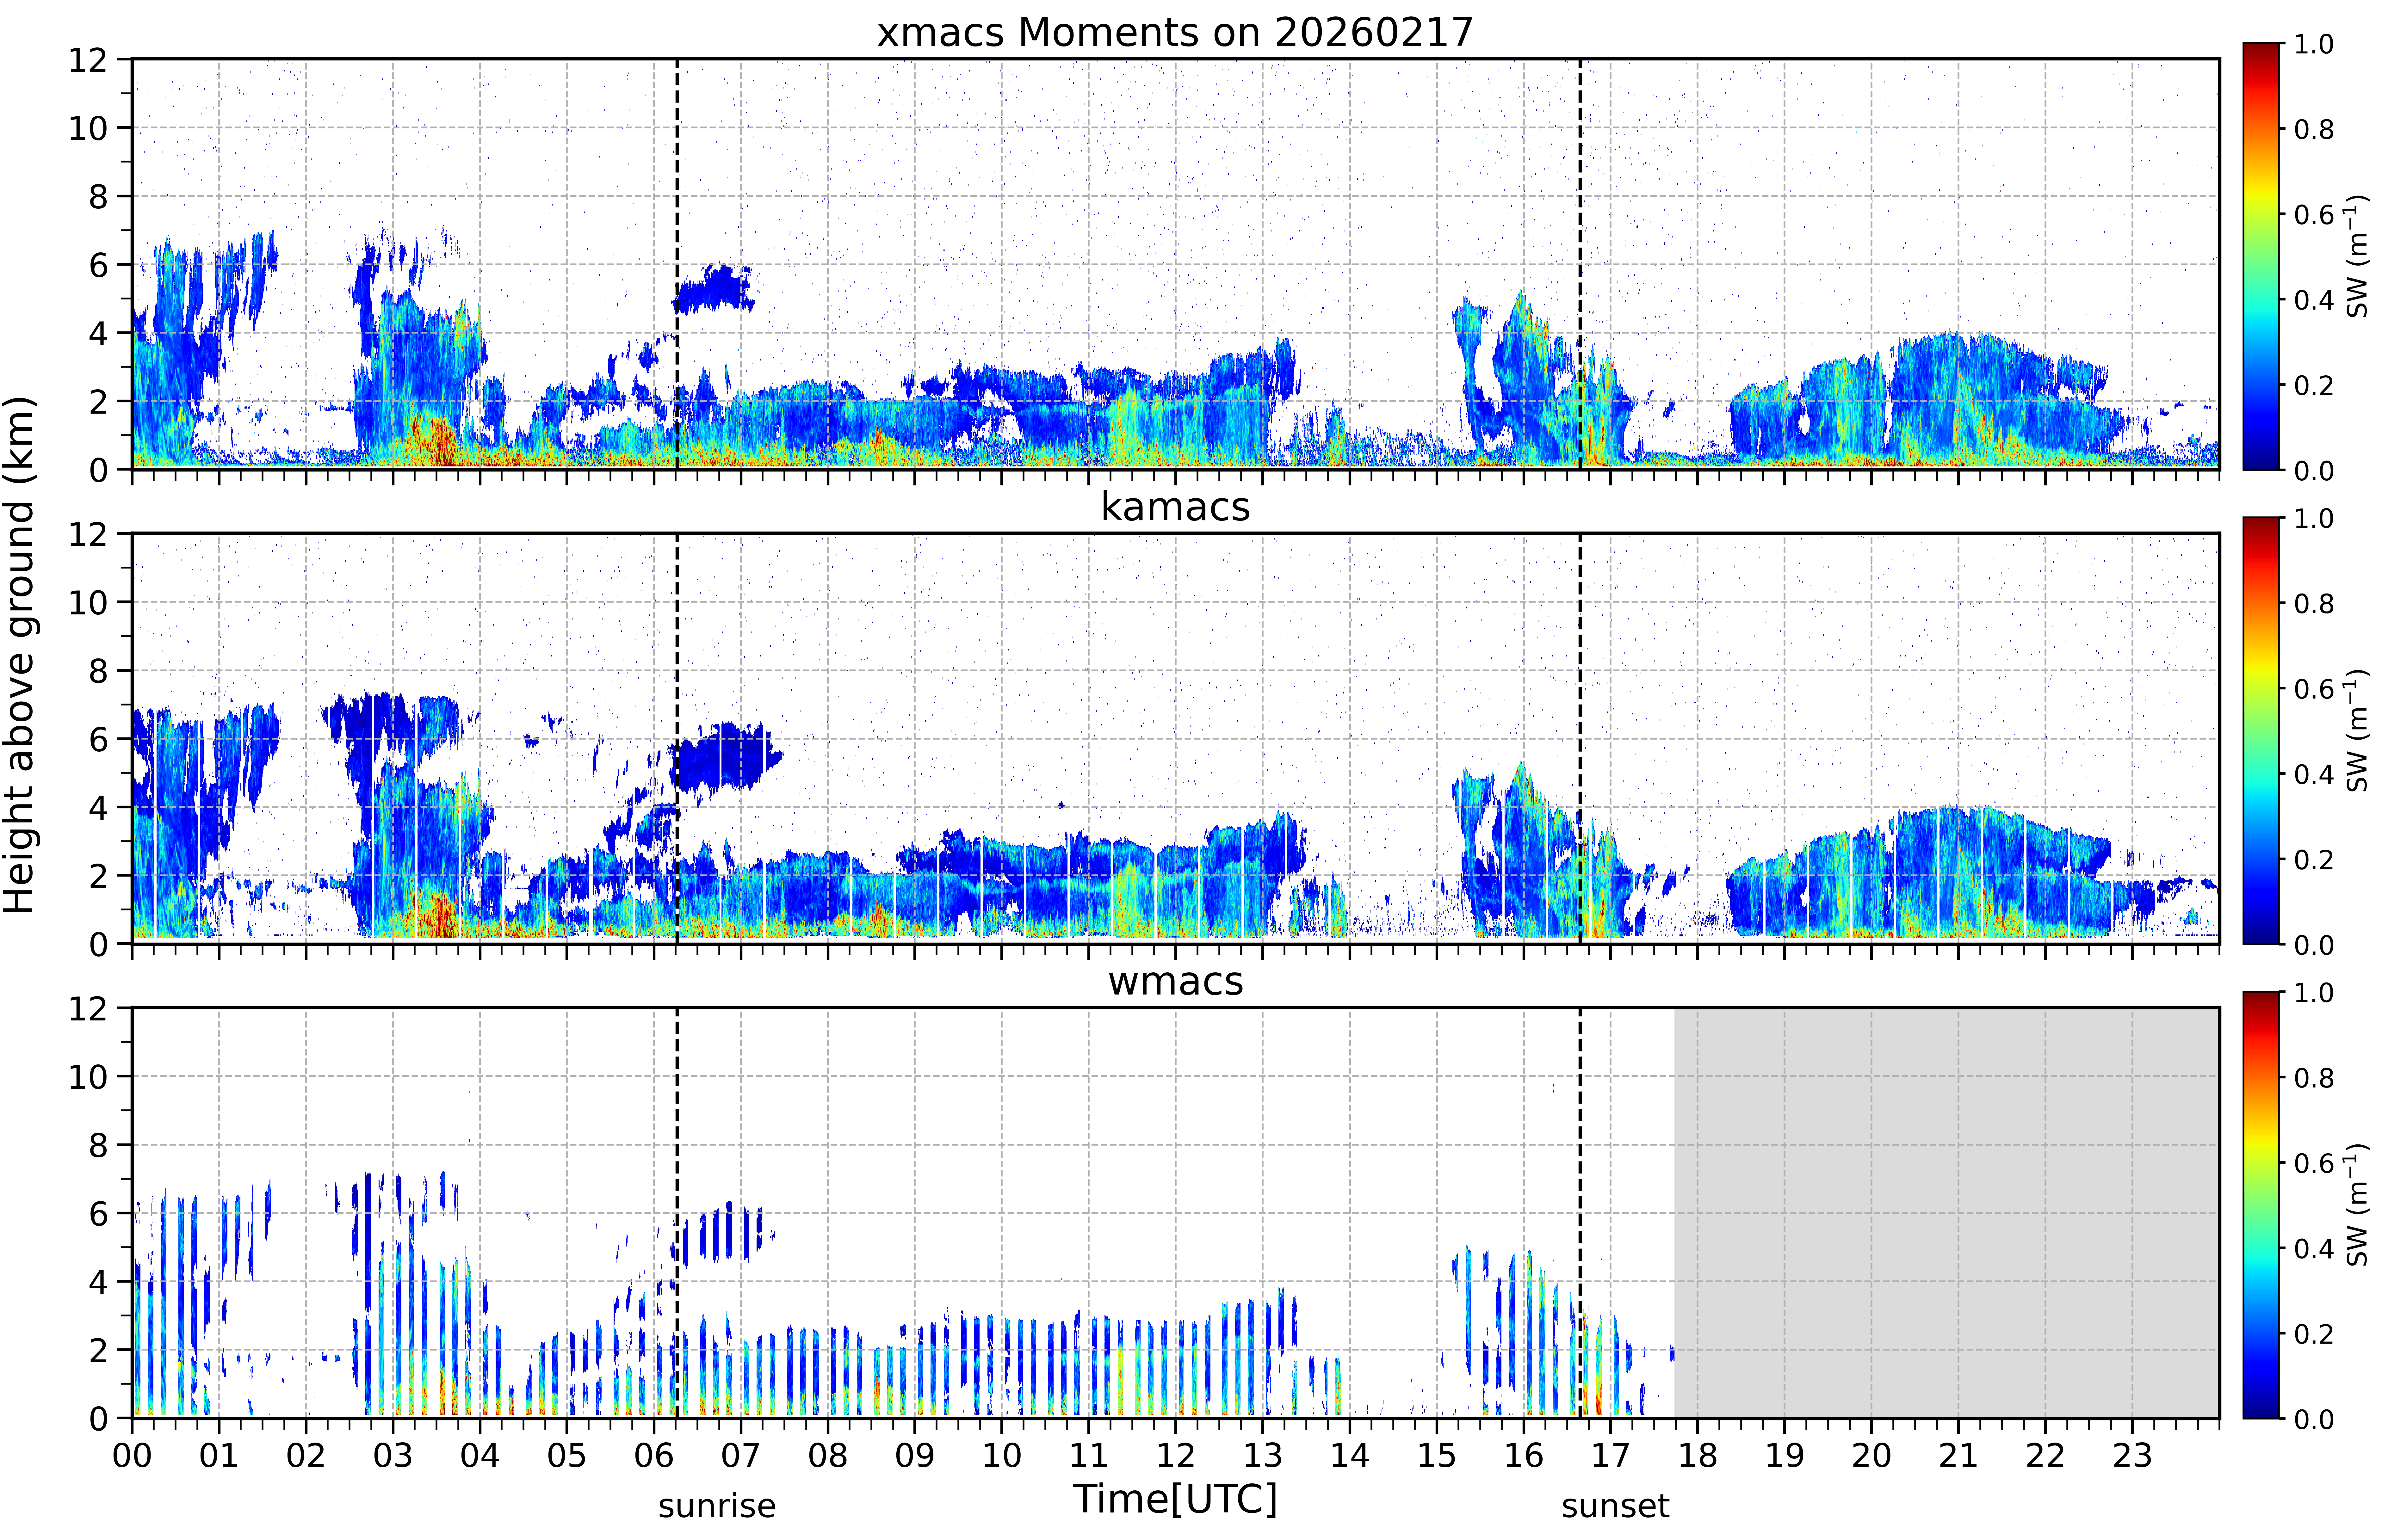Click the isolated blue cloud near 07 UTC in xmacs
Screen dimensions: 2388x1540
[714, 289]
